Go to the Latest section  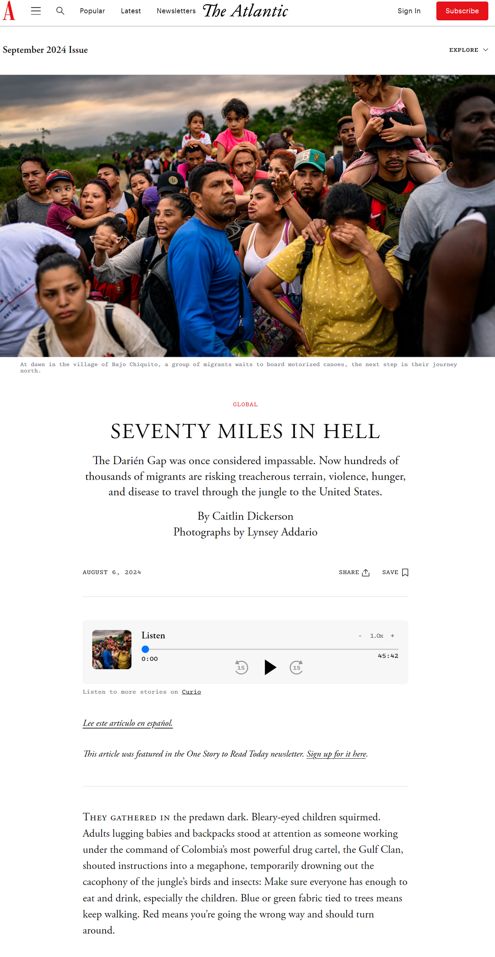coord(131,11)
